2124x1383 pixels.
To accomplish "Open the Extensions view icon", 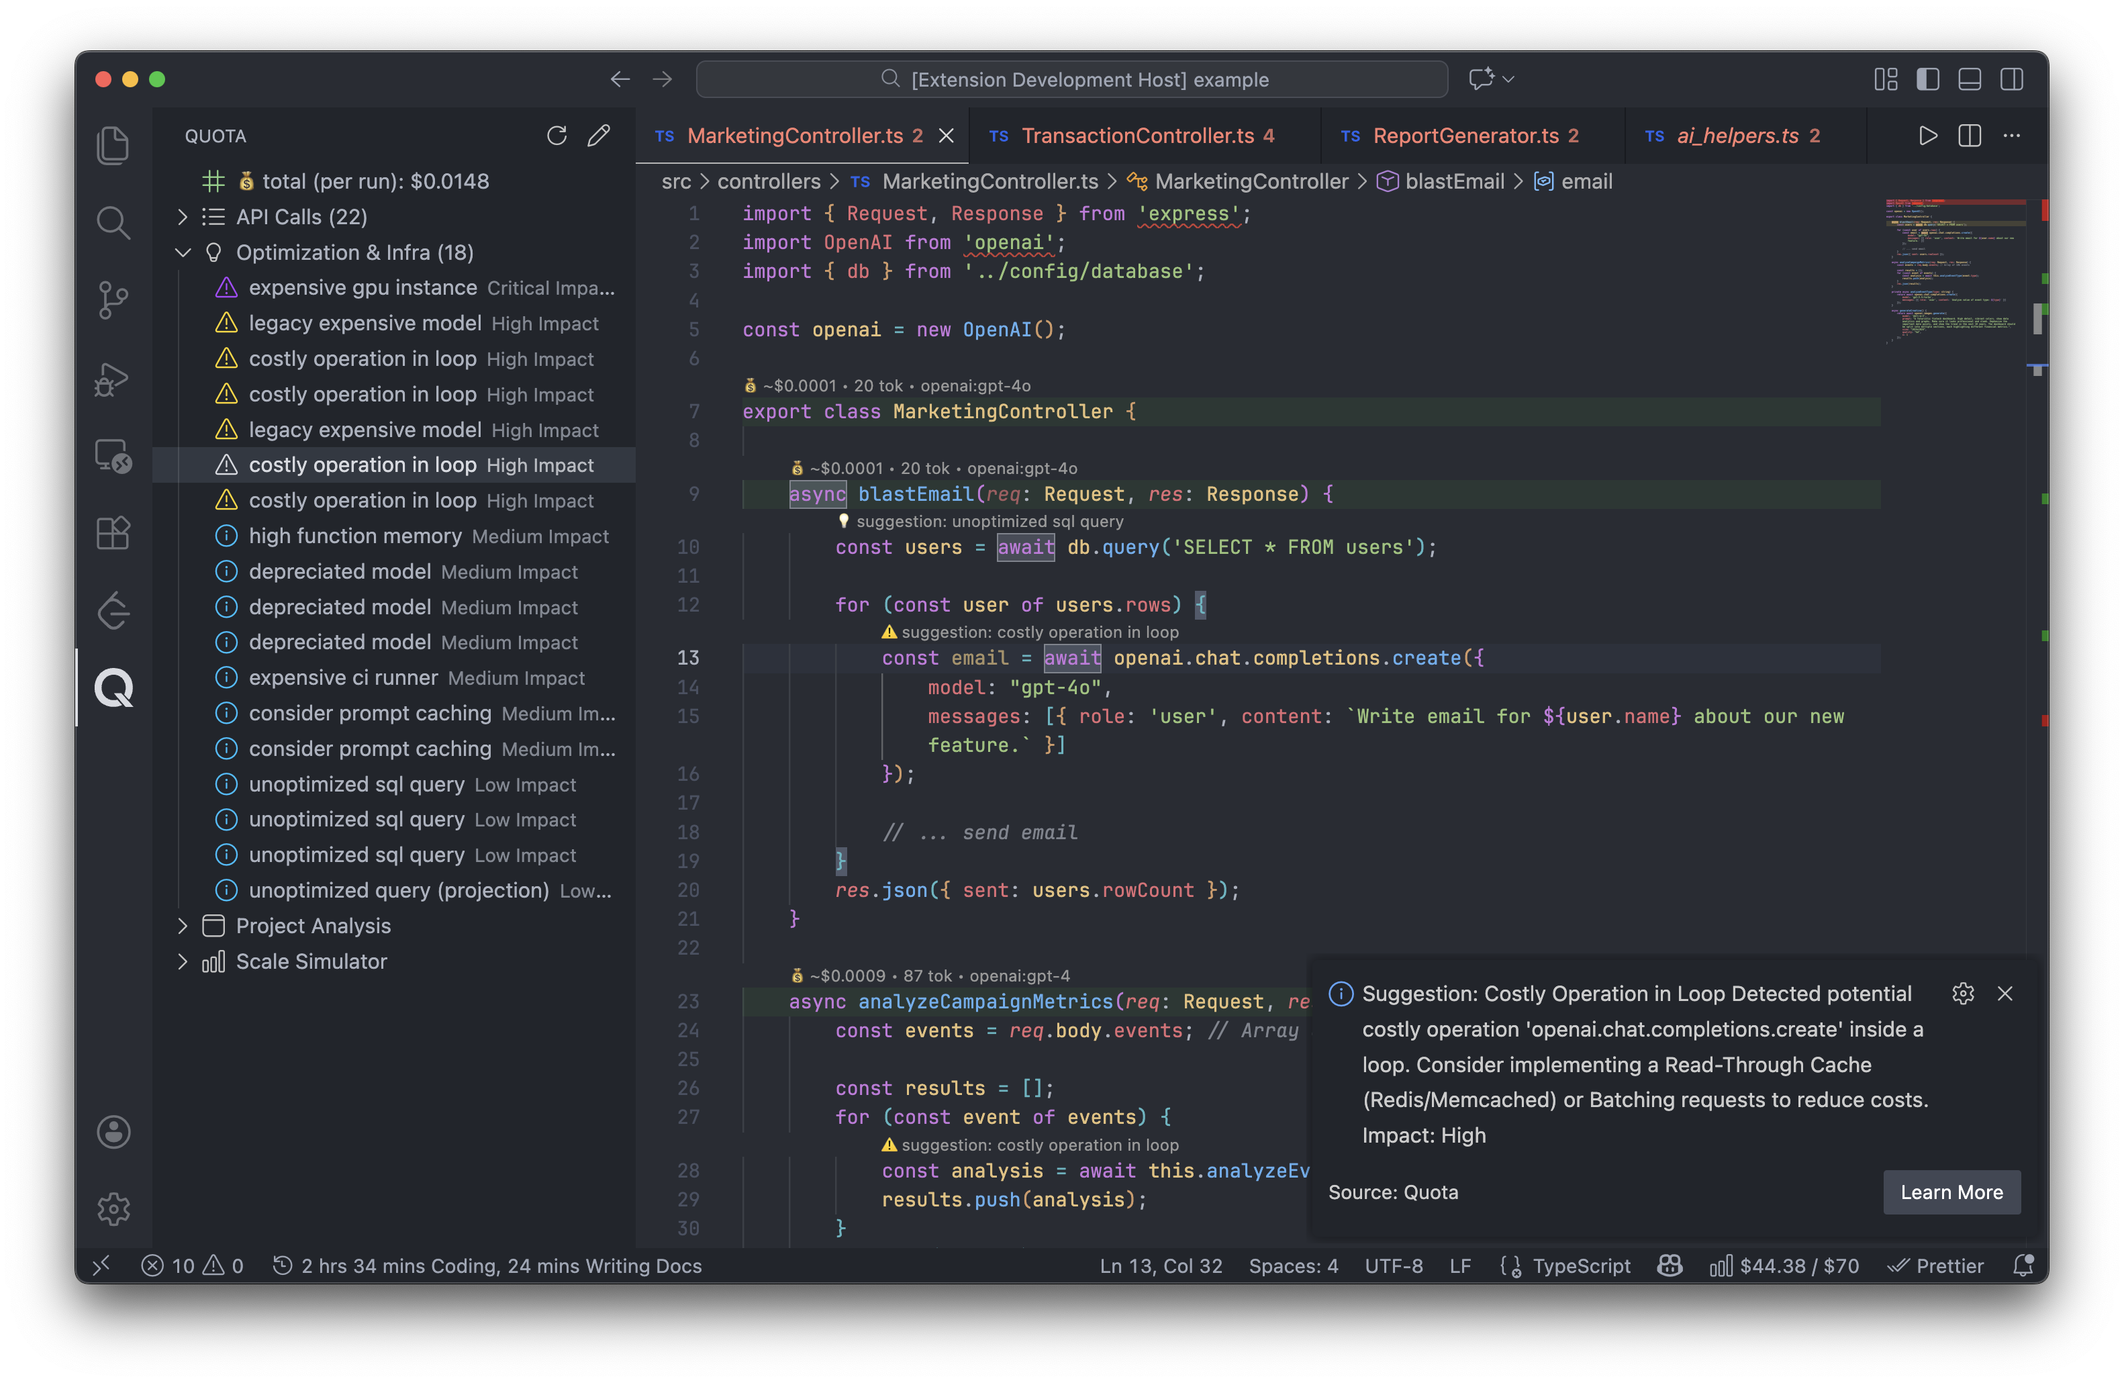I will 113,534.
